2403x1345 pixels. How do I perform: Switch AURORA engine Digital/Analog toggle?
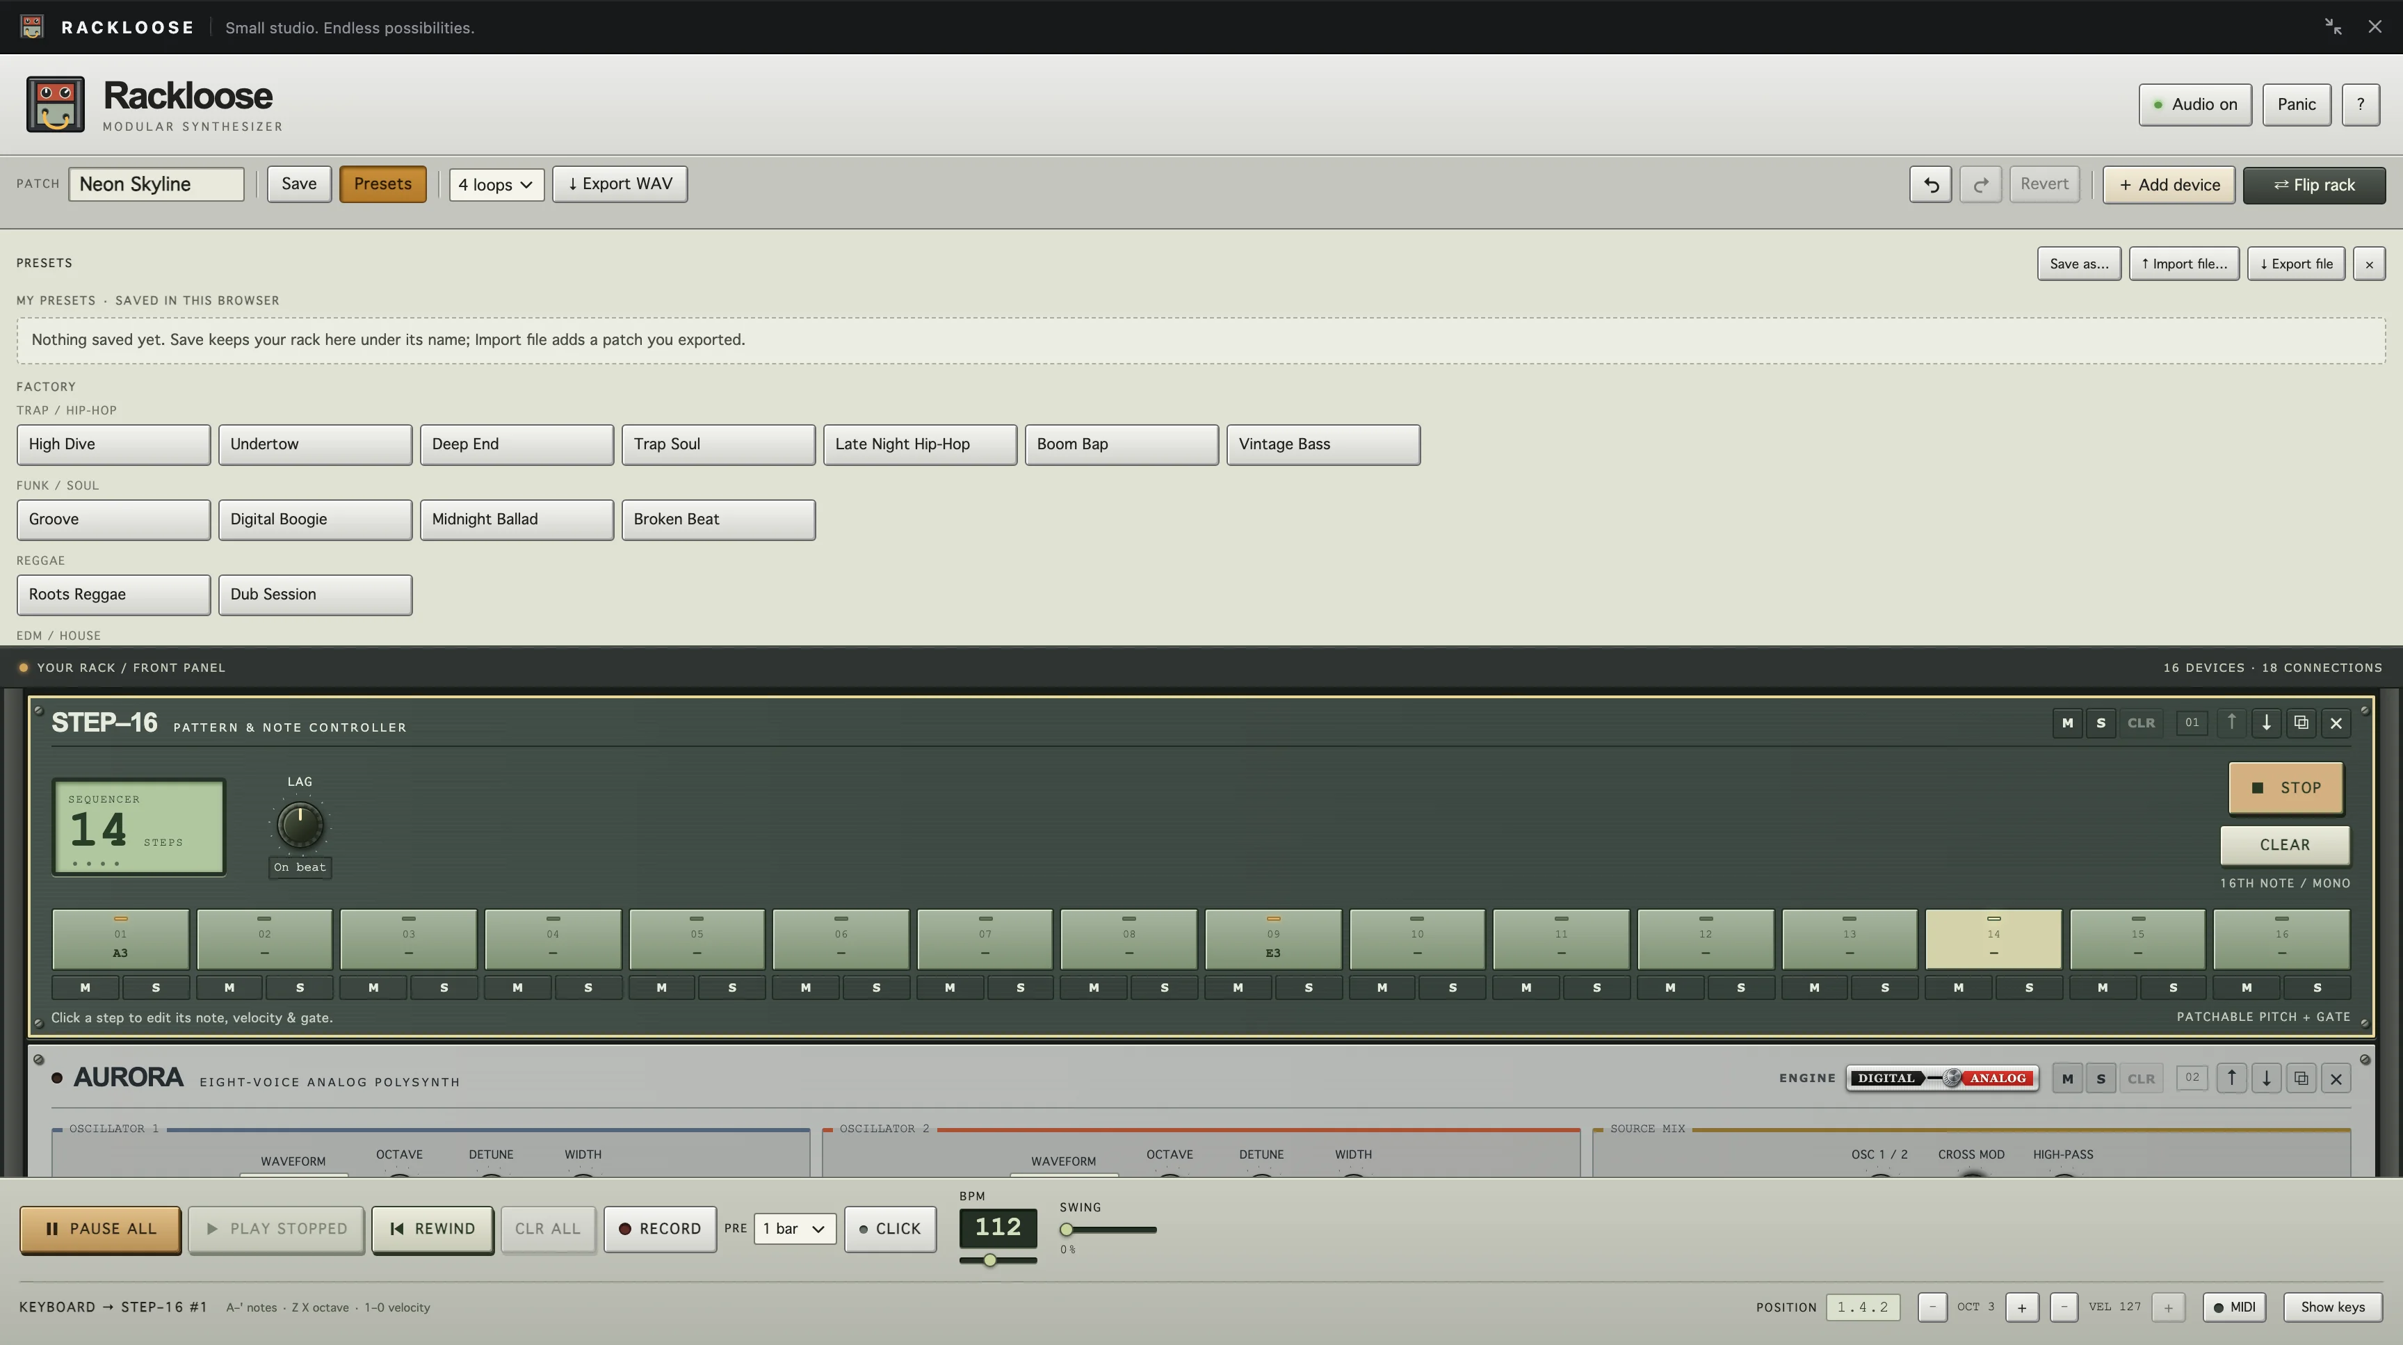click(x=1941, y=1078)
